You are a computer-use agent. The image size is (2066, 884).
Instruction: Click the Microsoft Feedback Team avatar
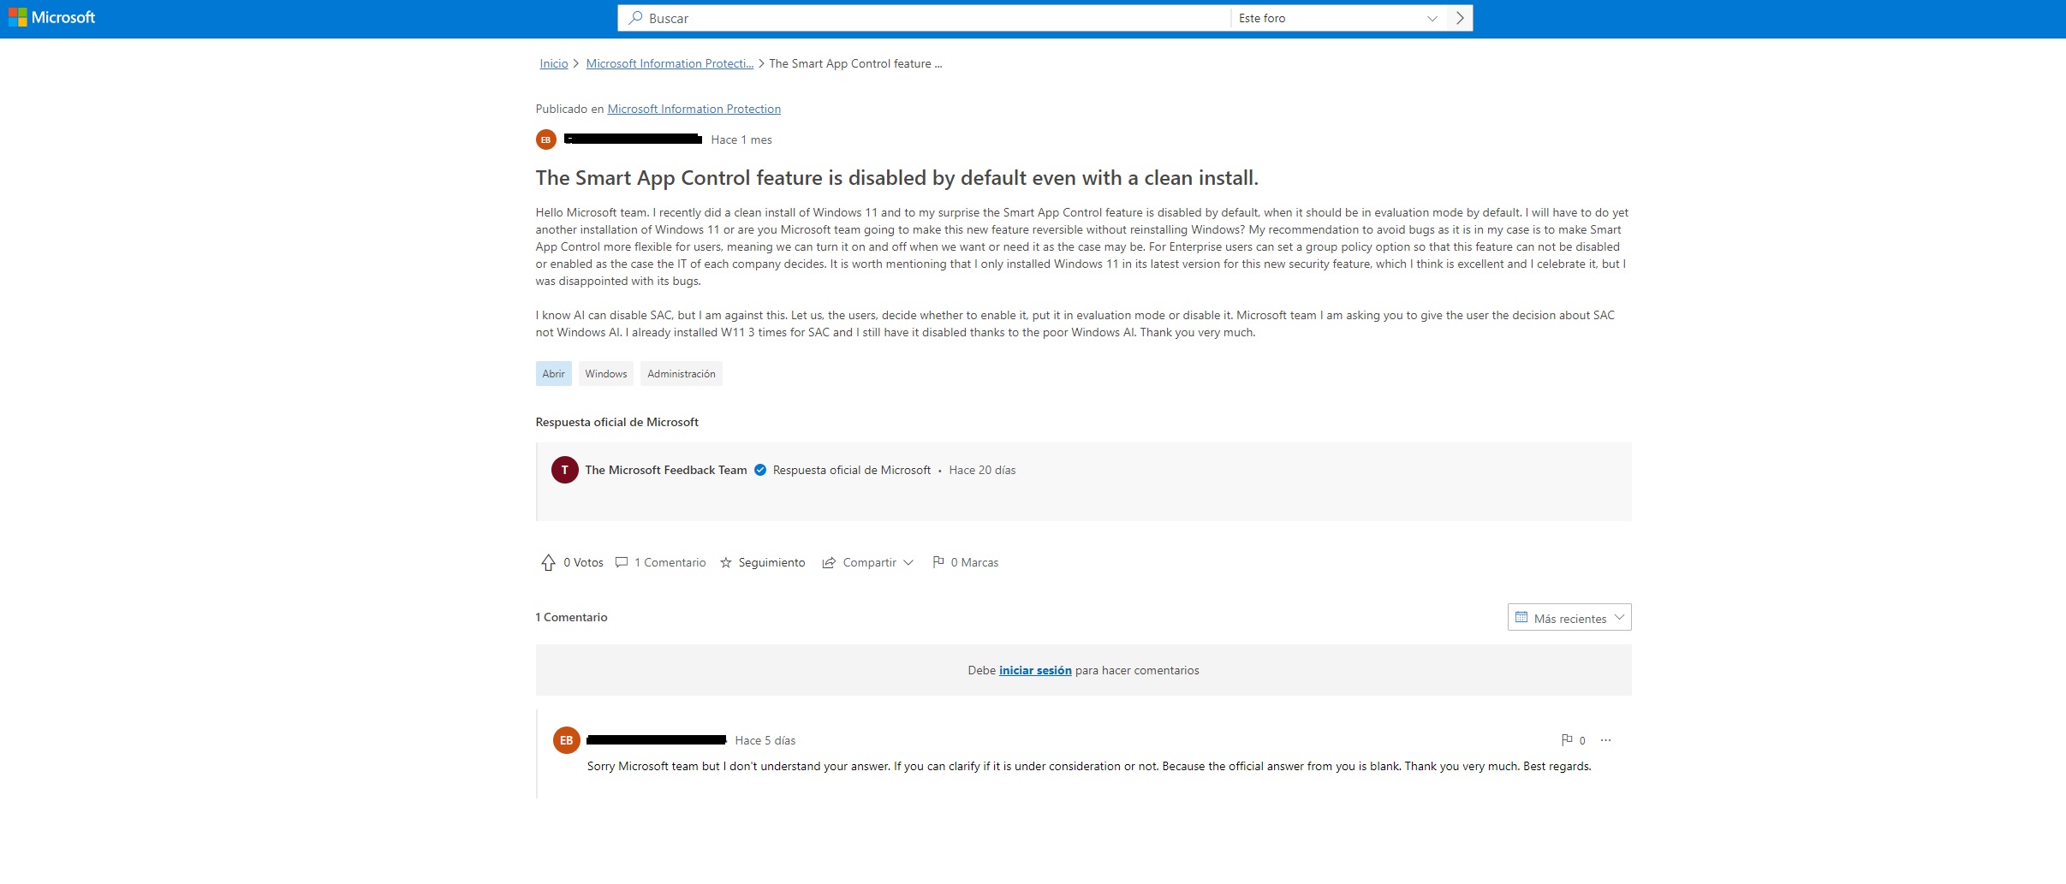[565, 470]
